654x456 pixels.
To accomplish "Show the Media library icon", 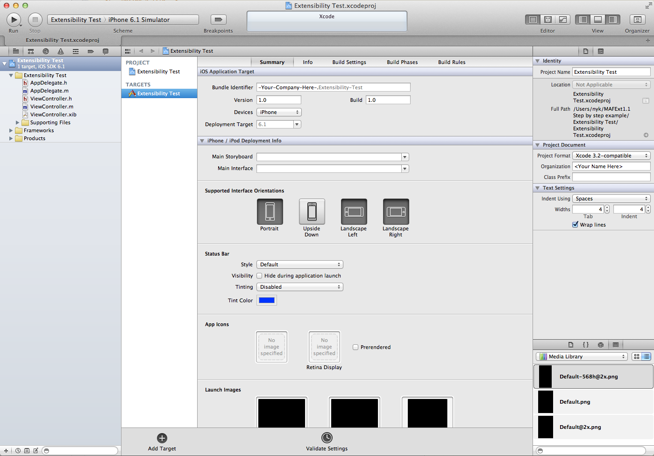I will [x=616, y=345].
